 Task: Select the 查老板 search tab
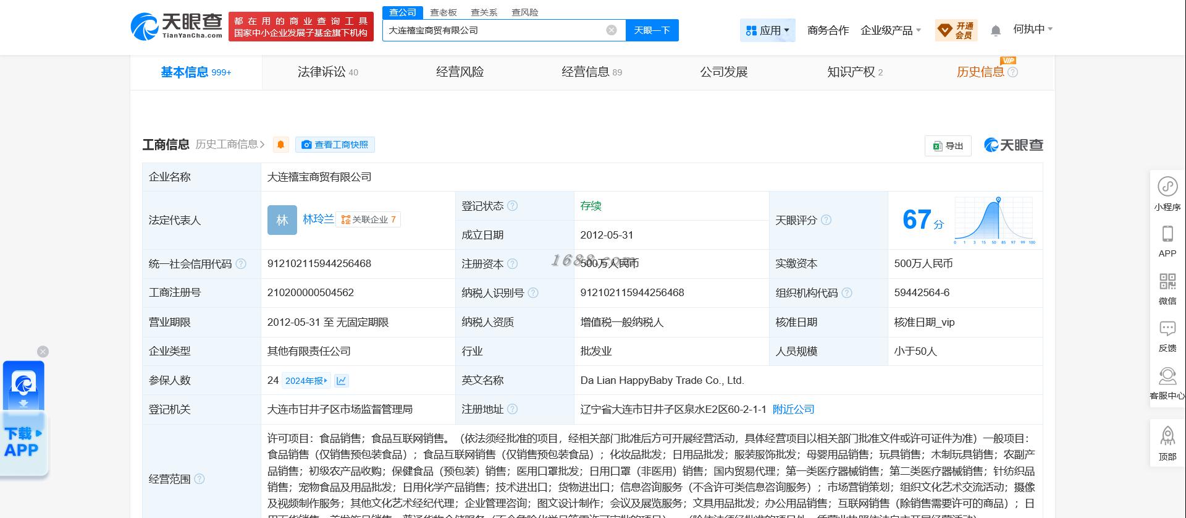tap(444, 12)
